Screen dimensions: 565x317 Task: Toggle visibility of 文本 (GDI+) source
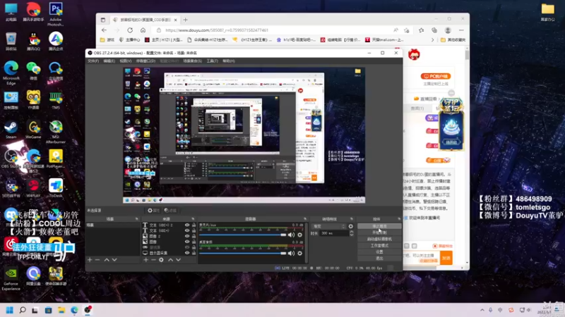coord(187,230)
